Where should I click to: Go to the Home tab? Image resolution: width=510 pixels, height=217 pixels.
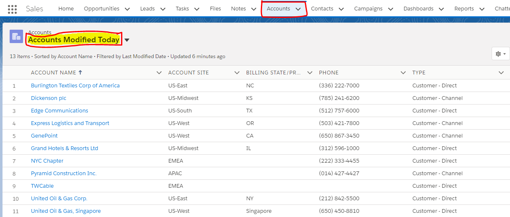66,9
